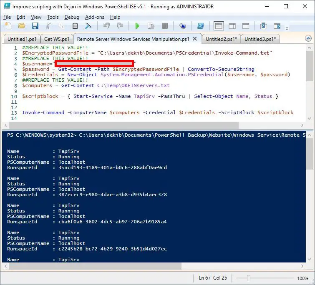Viewport: 315px width, 285px height.
Task: Click RunspaceId value cba6f0a6-3602-4dc5-ab97-706a7b9185a4
Action: 113,222
